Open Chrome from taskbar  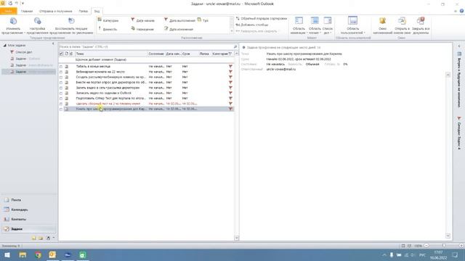pyautogui.click(x=38, y=255)
